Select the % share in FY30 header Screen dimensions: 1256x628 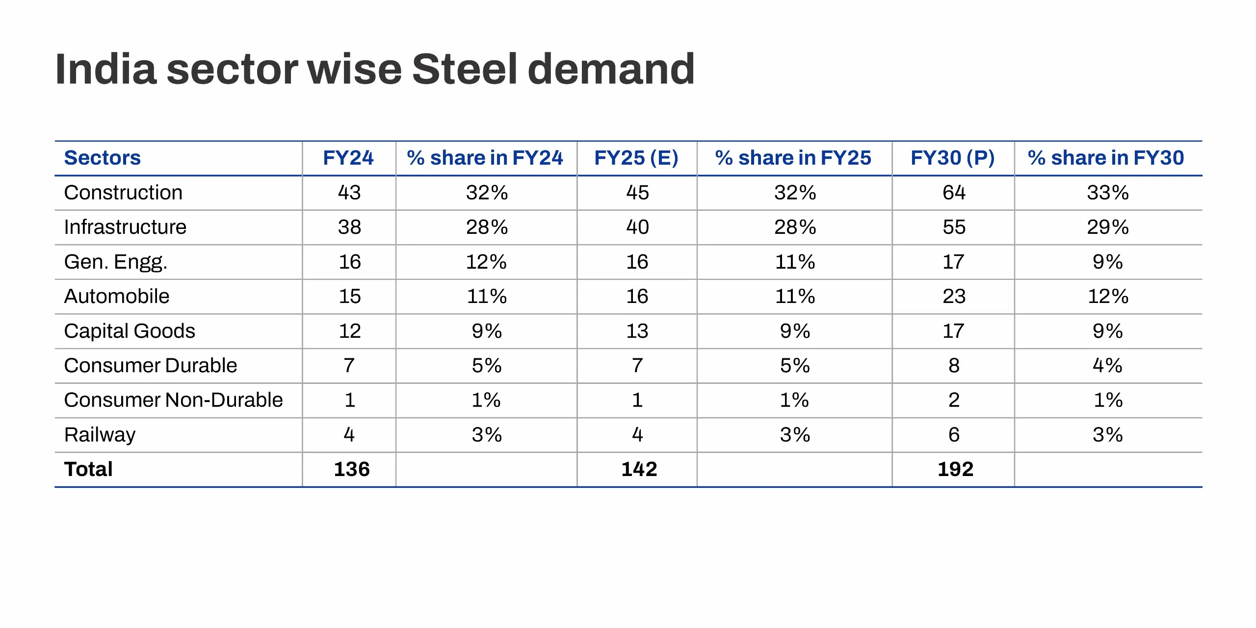tap(1106, 158)
